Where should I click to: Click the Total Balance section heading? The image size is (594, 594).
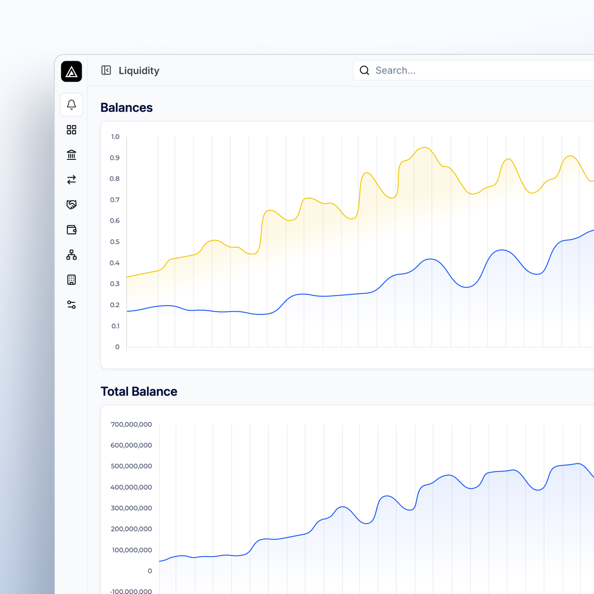[x=139, y=392]
